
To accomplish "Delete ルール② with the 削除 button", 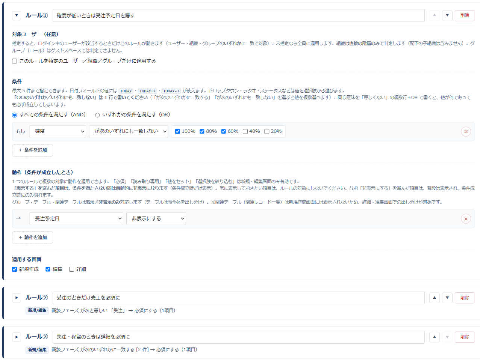I will [465, 298].
